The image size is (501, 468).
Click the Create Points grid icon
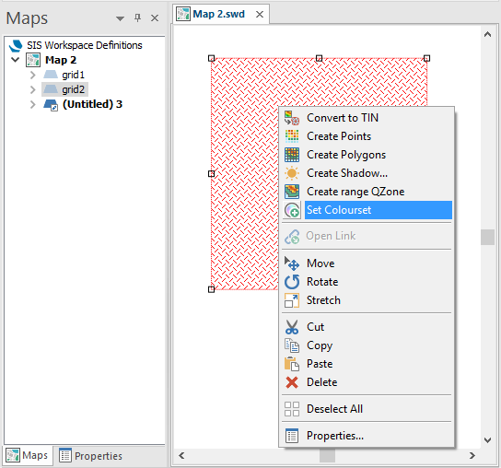[x=292, y=136]
